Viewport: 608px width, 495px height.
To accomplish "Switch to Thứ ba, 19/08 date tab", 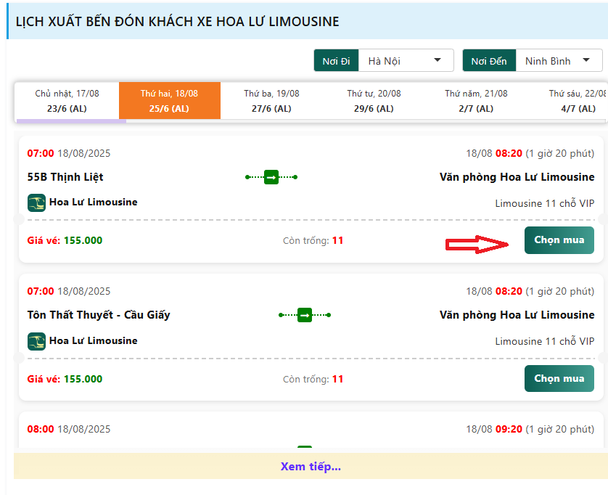I will (x=271, y=101).
